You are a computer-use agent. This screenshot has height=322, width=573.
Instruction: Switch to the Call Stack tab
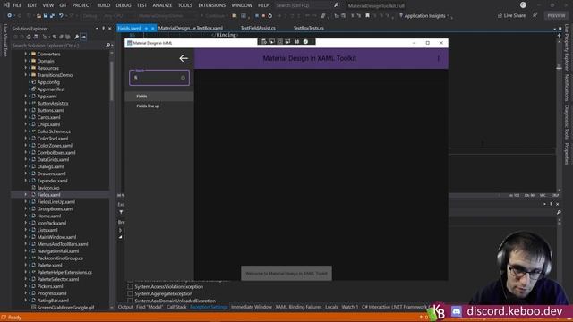coord(176,307)
